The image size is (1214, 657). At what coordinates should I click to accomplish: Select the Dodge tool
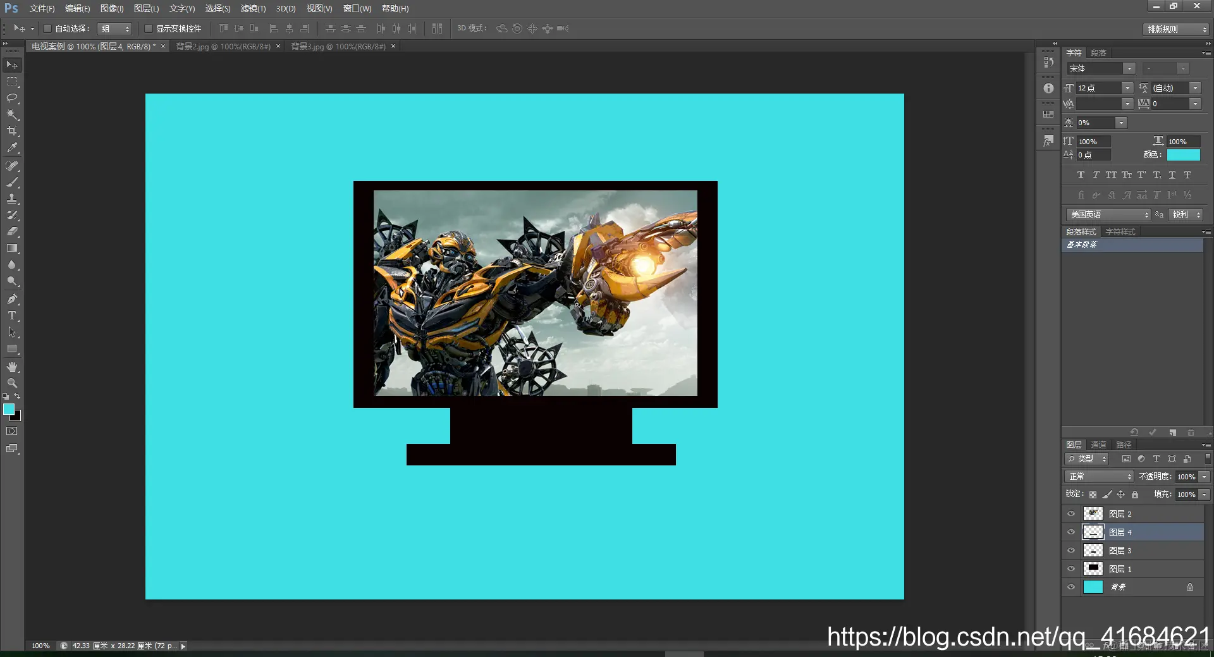(x=12, y=281)
